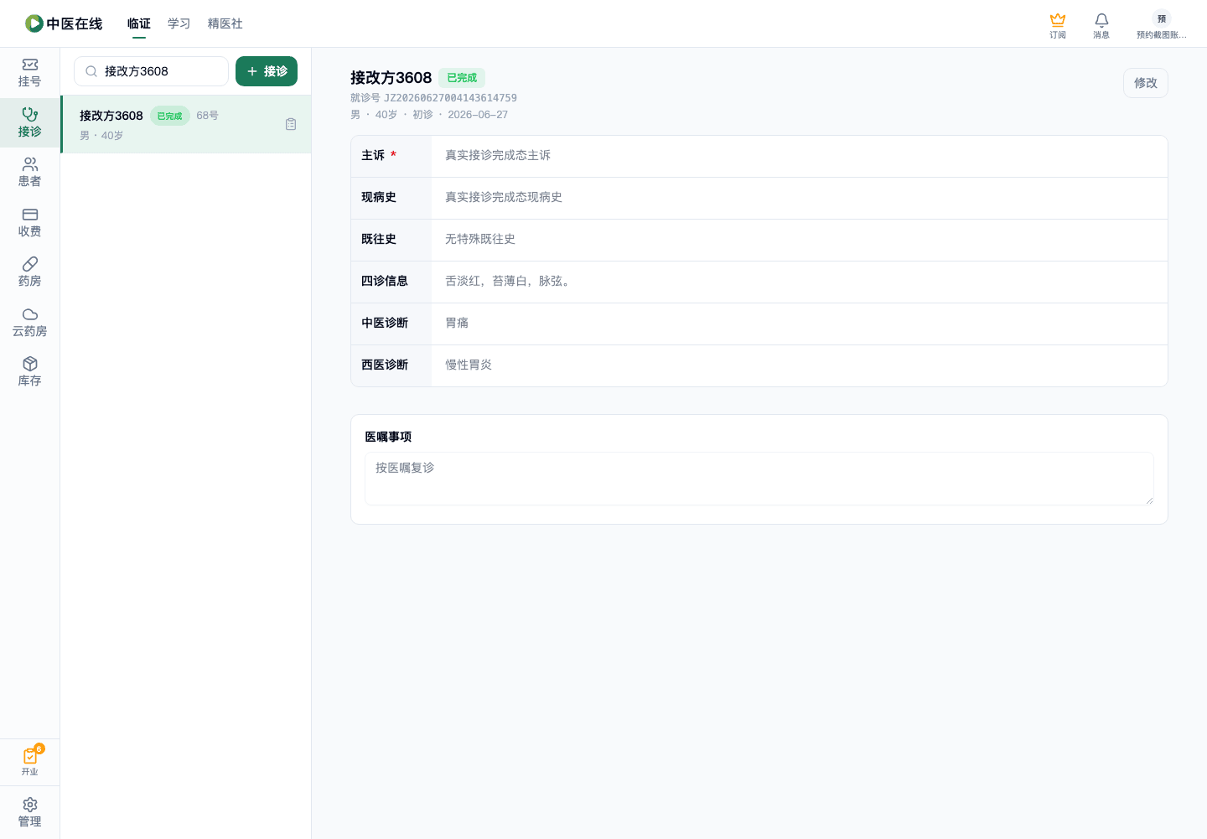
Task: Click the 现病史 field value
Action: coord(504,197)
